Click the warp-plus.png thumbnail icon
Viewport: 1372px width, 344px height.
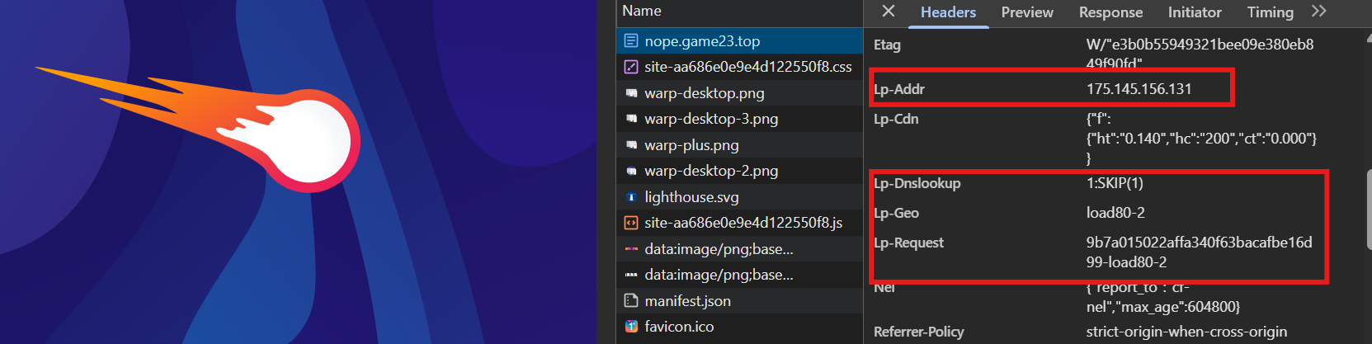point(631,145)
